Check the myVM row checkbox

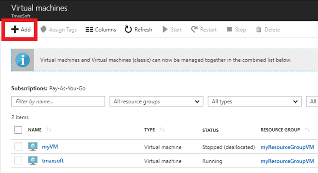[18, 147]
